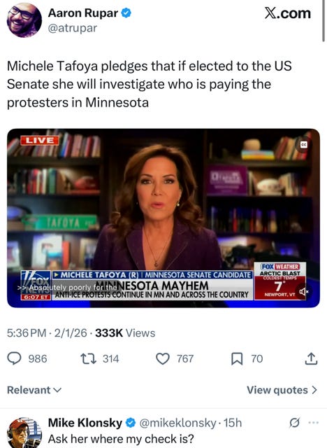Expand the Relevant sort dropdown

coord(34,390)
